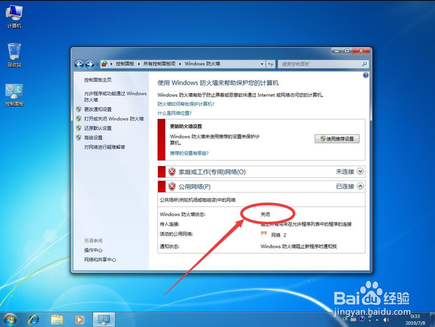Click the tray help question-mark icon
The height and width of the screenshot is (327, 435).
click(x=361, y=319)
